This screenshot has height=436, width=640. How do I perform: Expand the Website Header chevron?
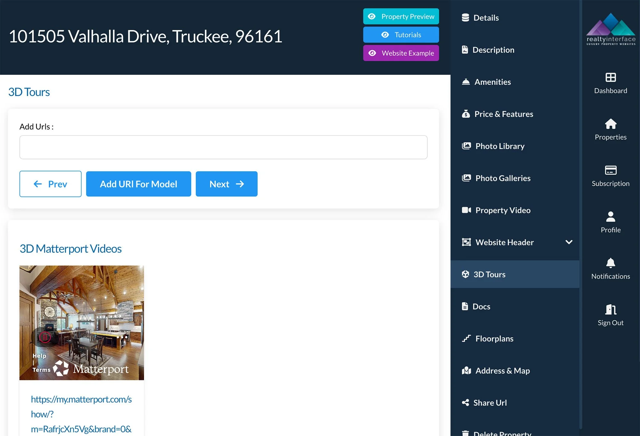pos(569,242)
